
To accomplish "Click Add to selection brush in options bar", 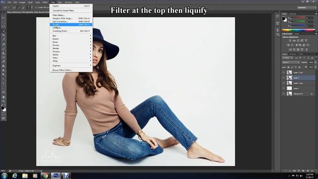I will click(18, 7).
